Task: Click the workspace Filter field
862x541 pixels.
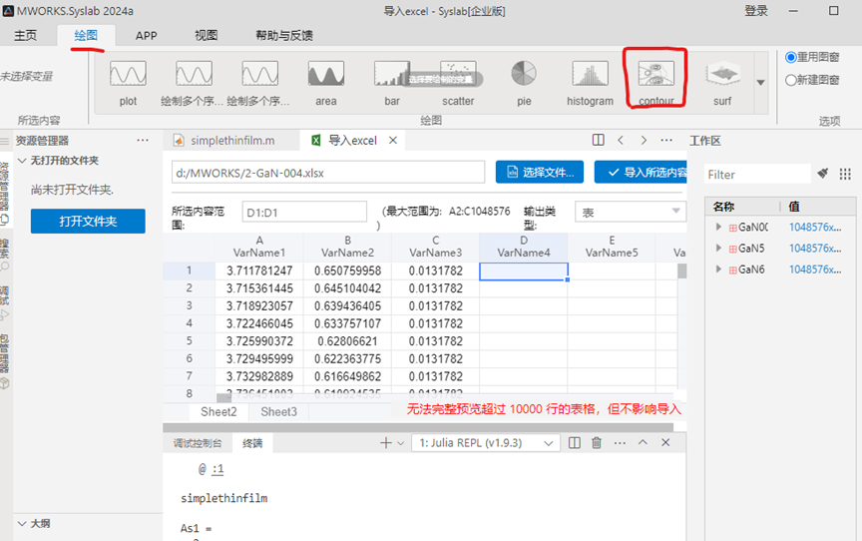Action: tap(757, 175)
